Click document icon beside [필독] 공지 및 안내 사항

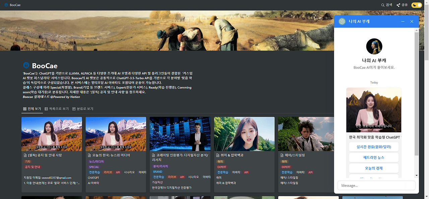(x=25, y=155)
